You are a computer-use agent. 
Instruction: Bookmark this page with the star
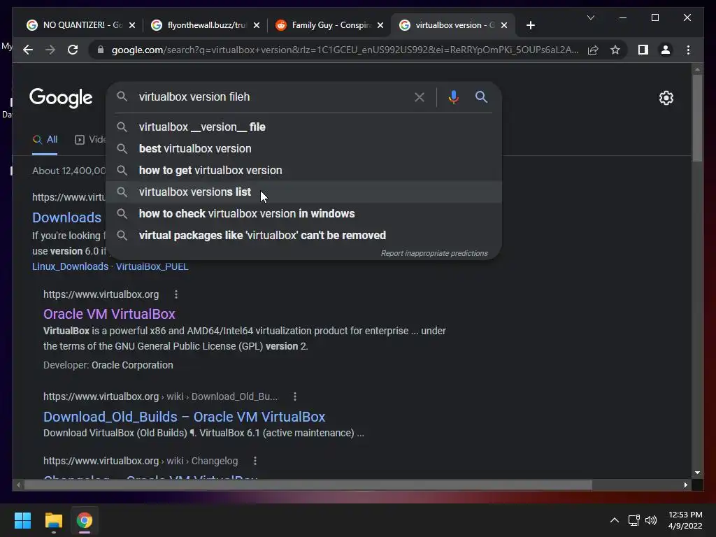pos(615,50)
